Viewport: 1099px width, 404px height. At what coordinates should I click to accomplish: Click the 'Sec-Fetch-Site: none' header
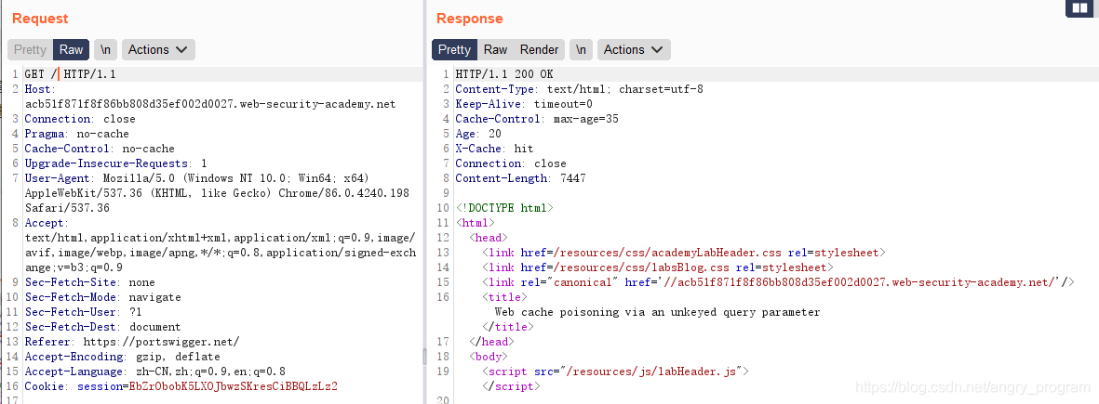tap(88, 282)
